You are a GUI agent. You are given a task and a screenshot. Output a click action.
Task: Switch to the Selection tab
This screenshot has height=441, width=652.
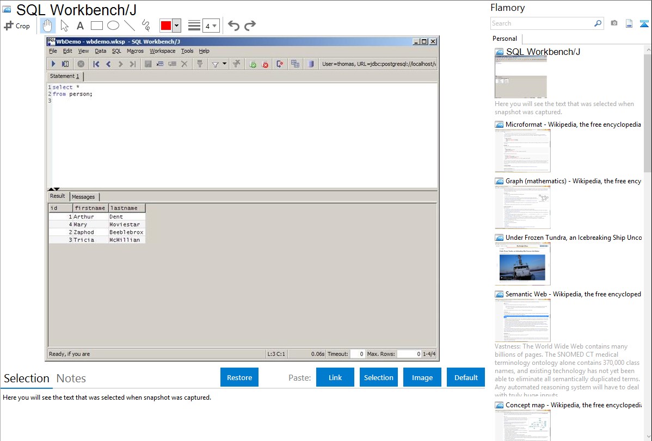coord(27,378)
